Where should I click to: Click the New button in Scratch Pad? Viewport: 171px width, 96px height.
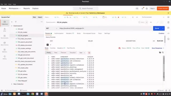(34, 17)
